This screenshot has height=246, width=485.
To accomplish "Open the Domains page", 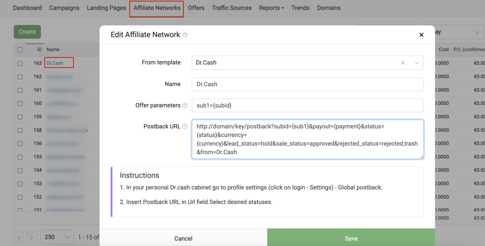I will 329,8.
